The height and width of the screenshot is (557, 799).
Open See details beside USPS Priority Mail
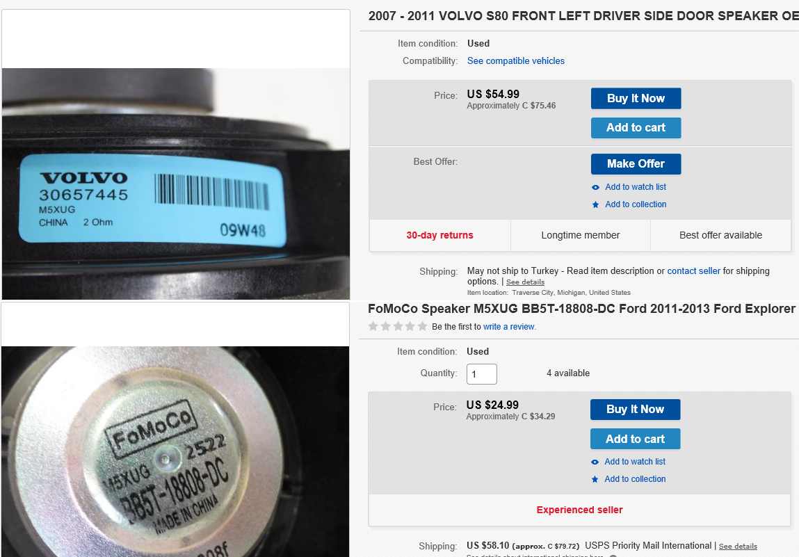coord(738,547)
